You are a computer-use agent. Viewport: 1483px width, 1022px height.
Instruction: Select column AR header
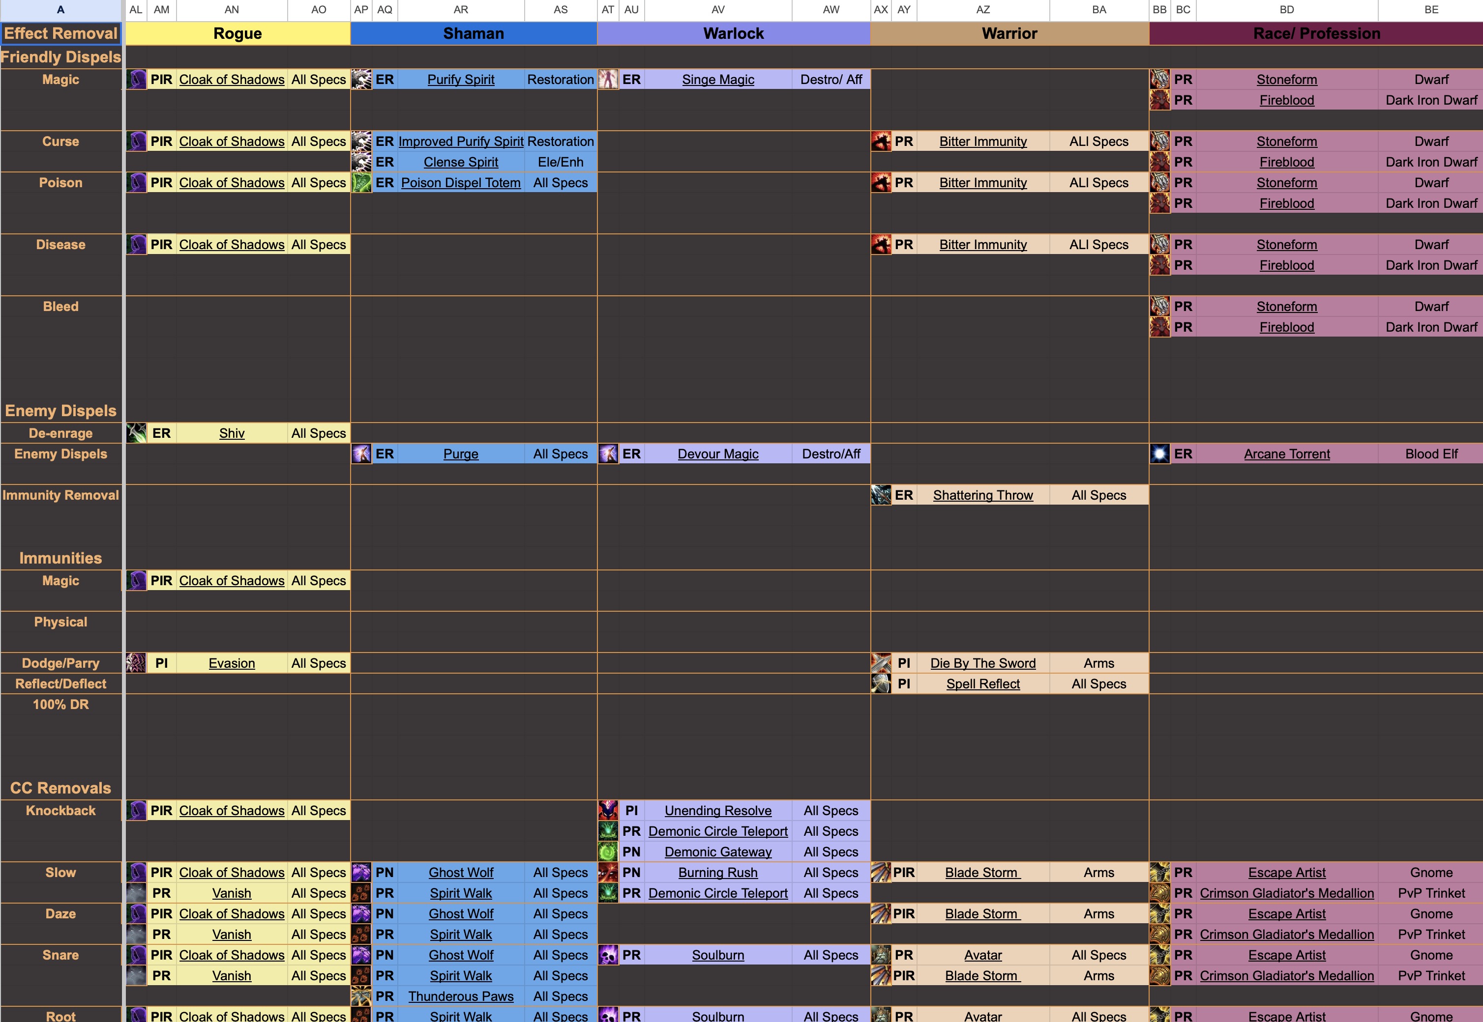tap(461, 10)
